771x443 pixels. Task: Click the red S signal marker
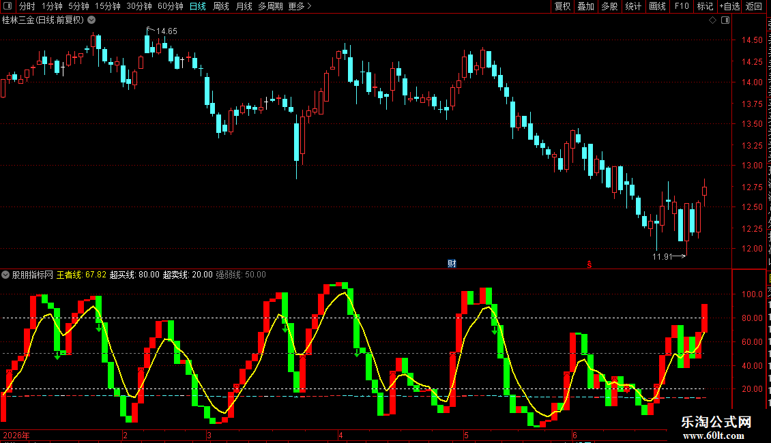click(589, 264)
